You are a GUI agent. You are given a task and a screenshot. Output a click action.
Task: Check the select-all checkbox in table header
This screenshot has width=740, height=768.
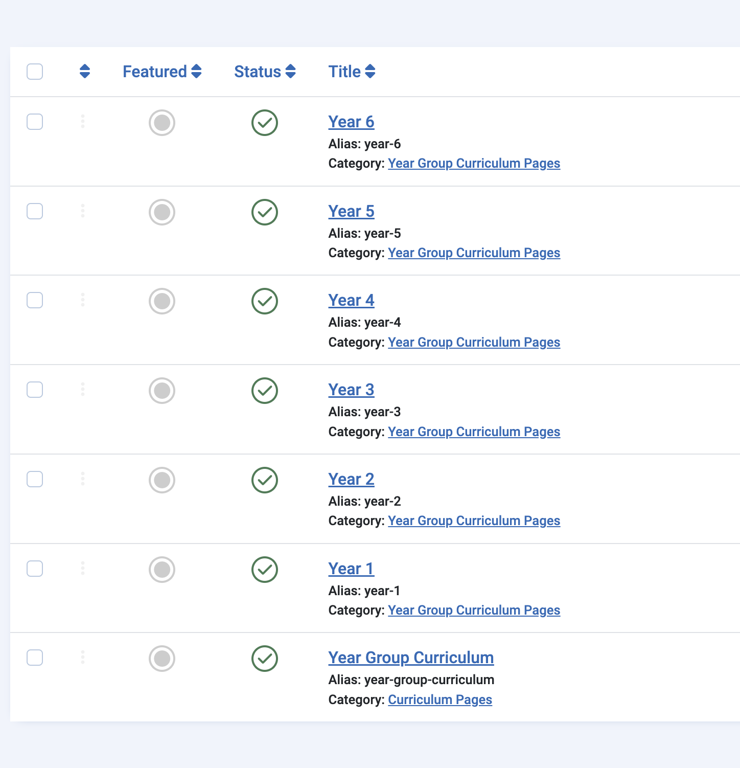click(35, 72)
